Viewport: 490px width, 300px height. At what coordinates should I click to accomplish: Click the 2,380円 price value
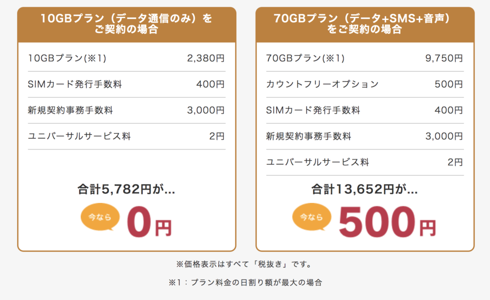pyautogui.click(x=206, y=58)
